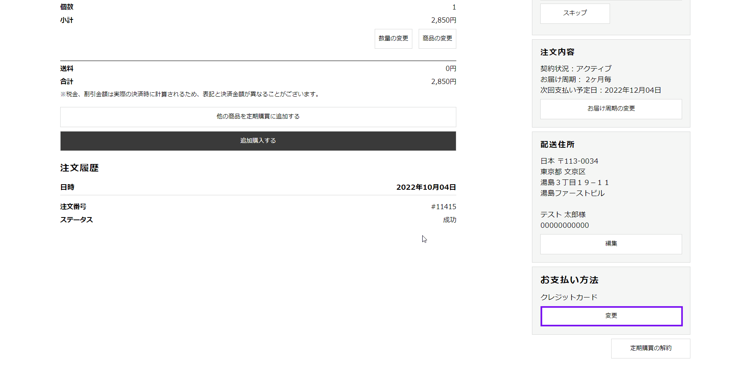Screen dimensions: 751x368
Task: Click the order date 2022年10月04日
Action: point(426,187)
